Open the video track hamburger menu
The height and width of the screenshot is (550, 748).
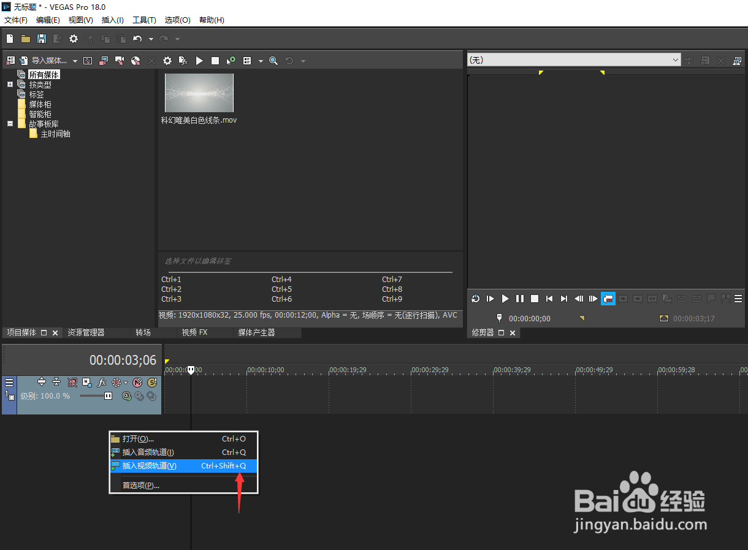pos(9,382)
